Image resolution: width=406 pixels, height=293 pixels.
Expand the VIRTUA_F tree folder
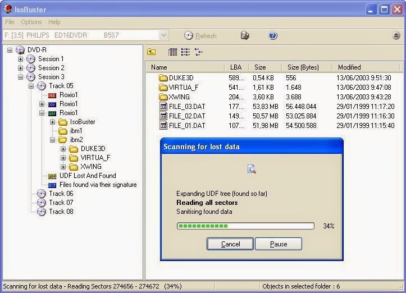coord(63,158)
